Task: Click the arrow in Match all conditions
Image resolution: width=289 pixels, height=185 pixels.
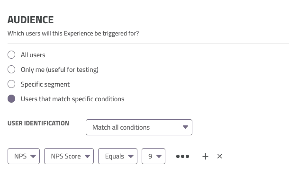Action: click(x=185, y=127)
